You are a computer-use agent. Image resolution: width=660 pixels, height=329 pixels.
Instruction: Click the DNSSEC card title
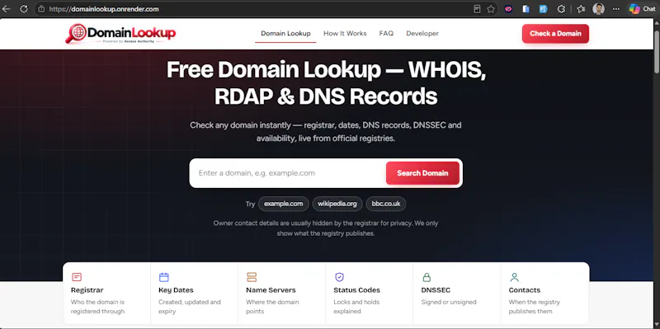[436, 290]
